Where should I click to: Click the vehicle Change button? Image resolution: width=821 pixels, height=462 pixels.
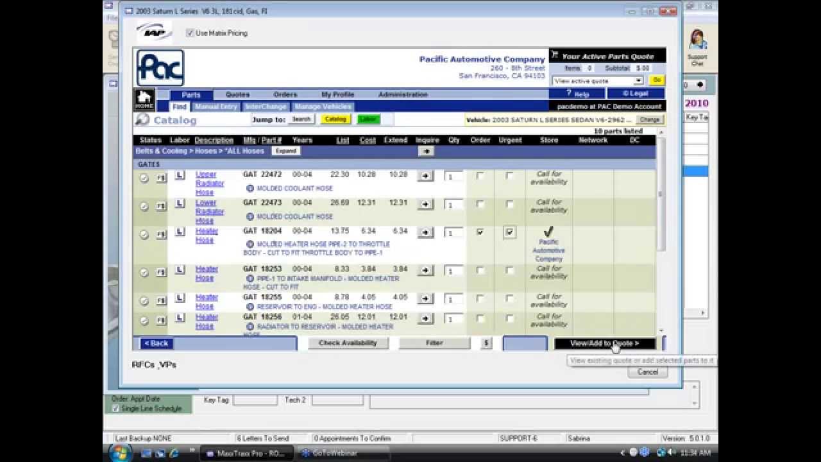click(649, 120)
